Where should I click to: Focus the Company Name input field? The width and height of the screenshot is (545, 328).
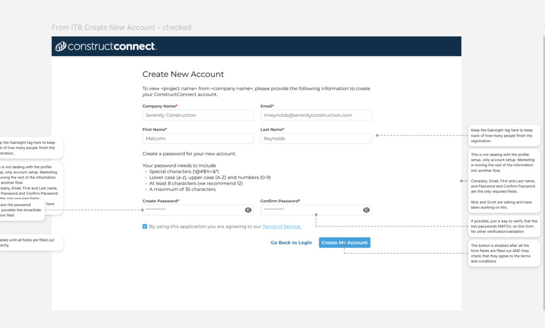pyautogui.click(x=198, y=115)
